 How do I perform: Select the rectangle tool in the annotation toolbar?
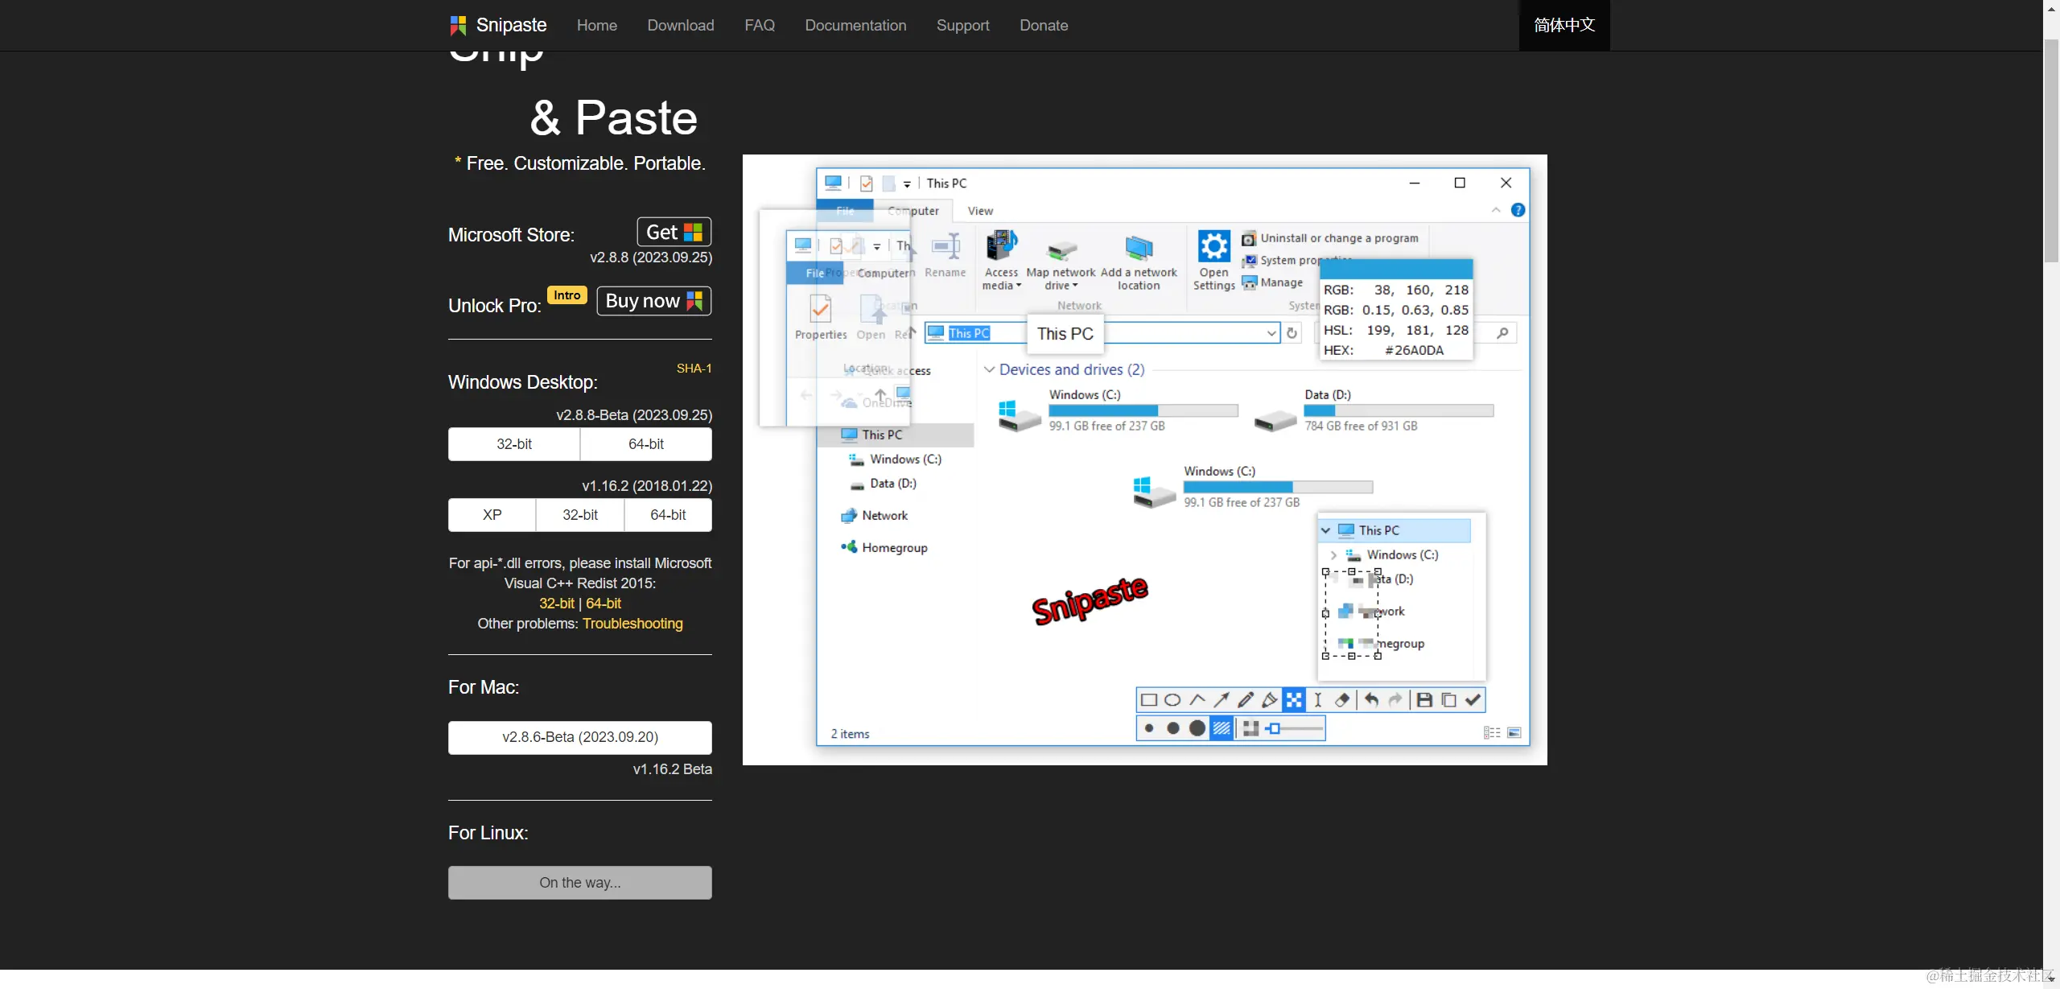pyautogui.click(x=1149, y=700)
